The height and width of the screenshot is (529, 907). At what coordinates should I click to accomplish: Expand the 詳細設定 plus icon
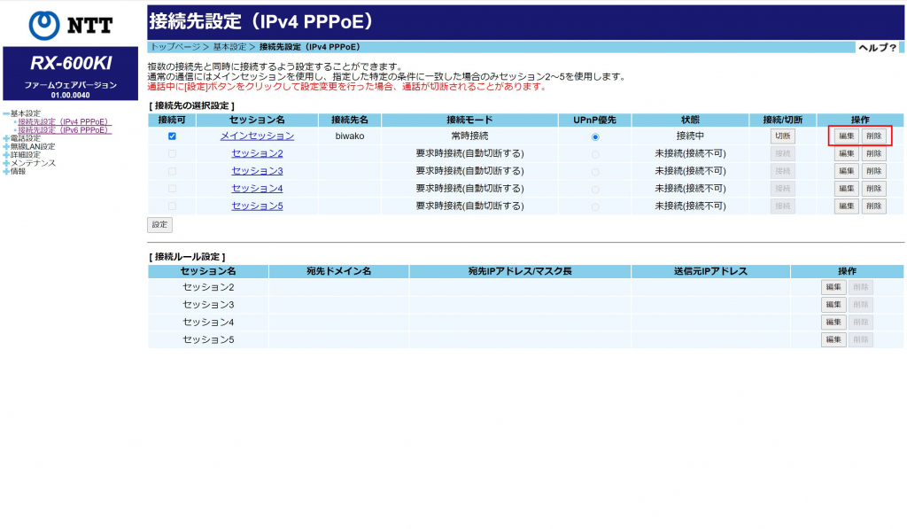tap(5, 155)
